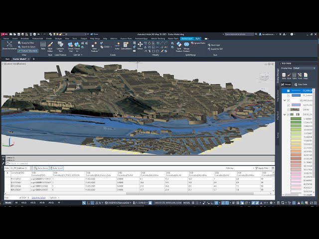Viewport: 319px width, 239px height.
Task: Open the Options dropdown below data table
Action: (x=54, y=198)
